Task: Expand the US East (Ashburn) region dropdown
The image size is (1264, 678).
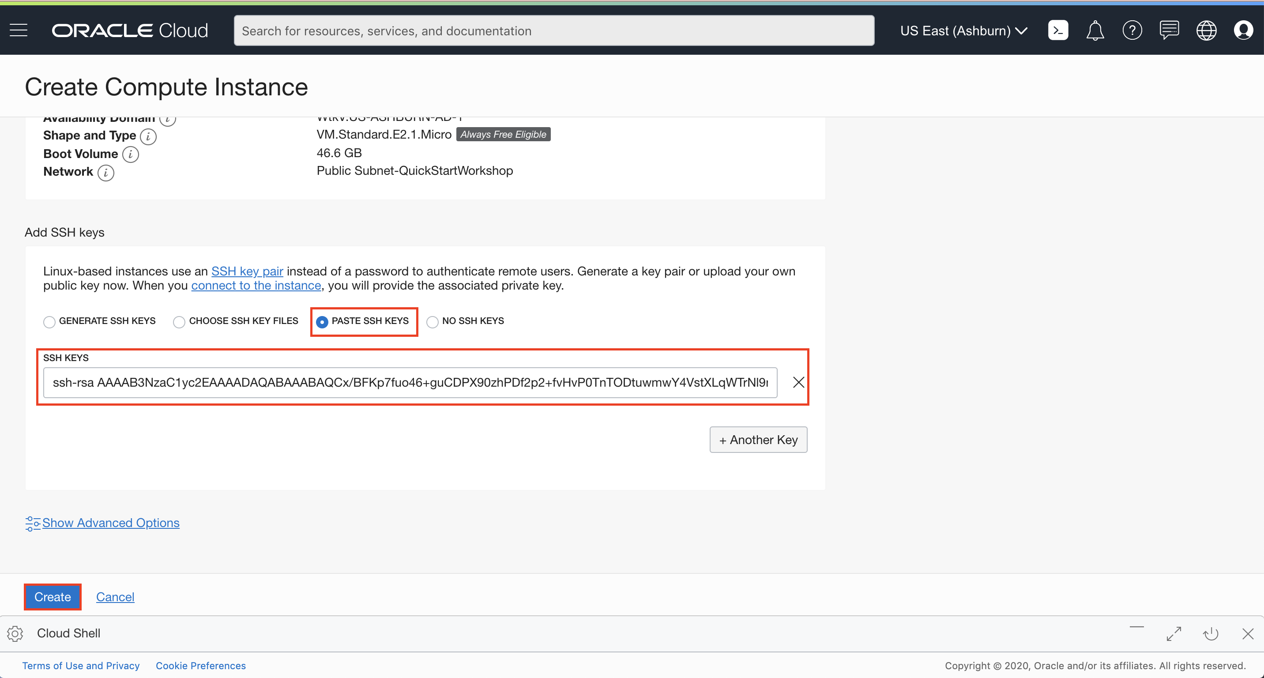Action: coord(963,30)
